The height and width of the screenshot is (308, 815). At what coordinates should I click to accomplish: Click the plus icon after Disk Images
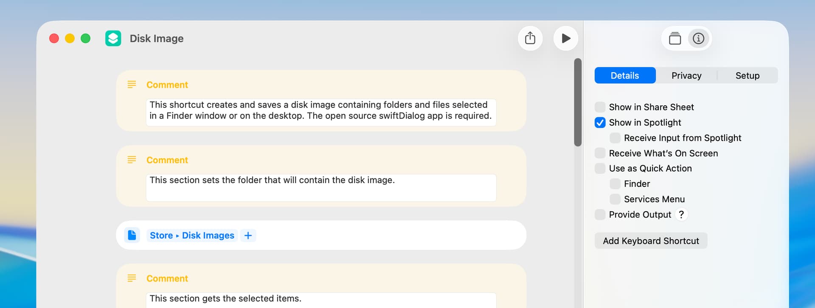click(248, 235)
